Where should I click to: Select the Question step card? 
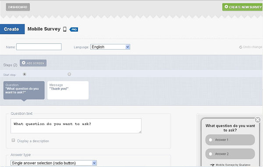pyautogui.click(x=24, y=90)
